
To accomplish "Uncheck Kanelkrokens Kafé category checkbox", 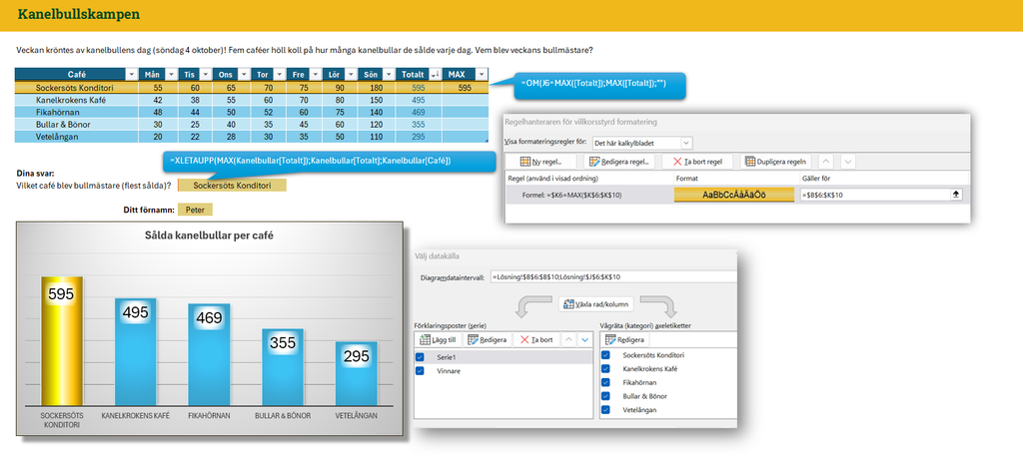I will click(x=606, y=368).
